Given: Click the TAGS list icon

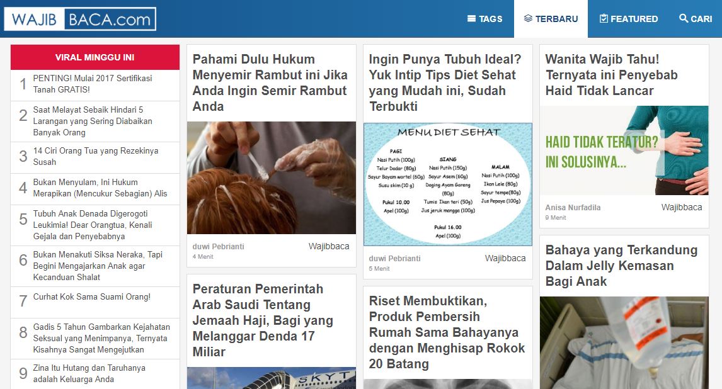Looking at the screenshot, I should click(x=471, y=19).
